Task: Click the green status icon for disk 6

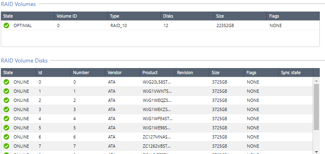Action: pos(6,137)
